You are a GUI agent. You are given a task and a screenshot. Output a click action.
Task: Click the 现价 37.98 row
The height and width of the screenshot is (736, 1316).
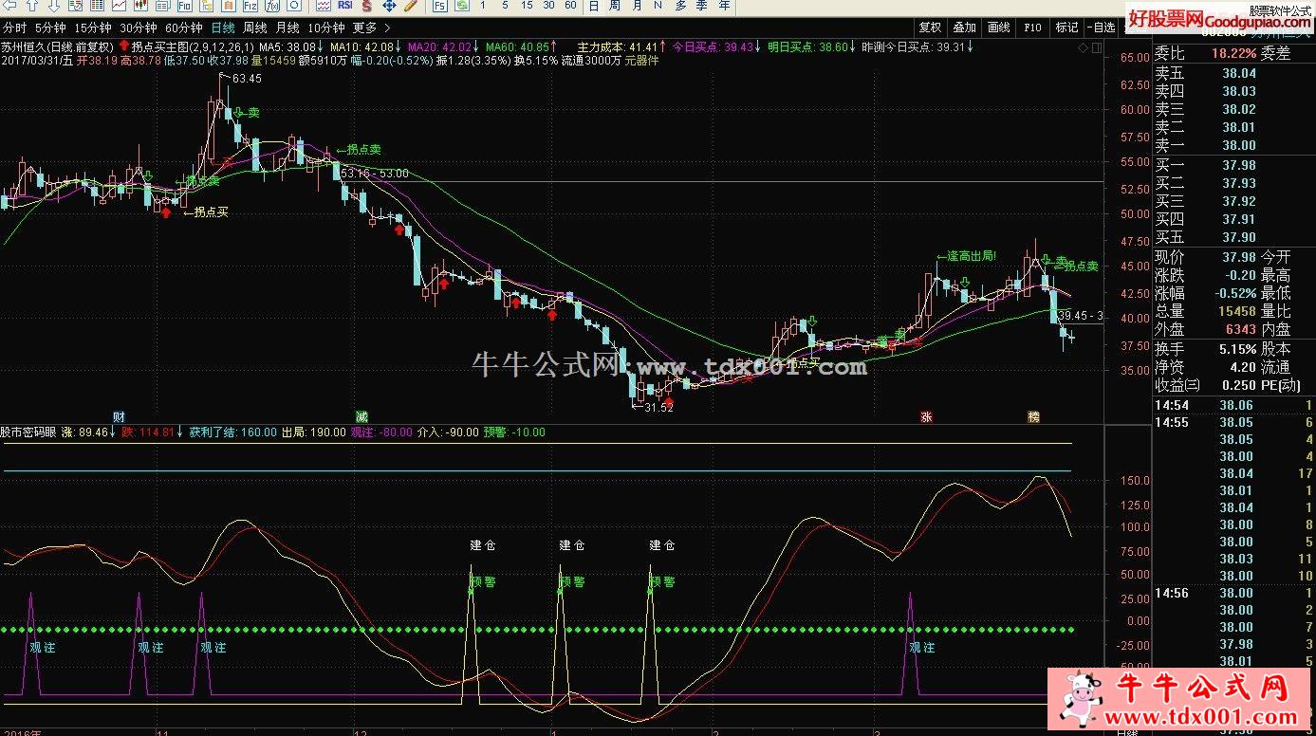1206,257
